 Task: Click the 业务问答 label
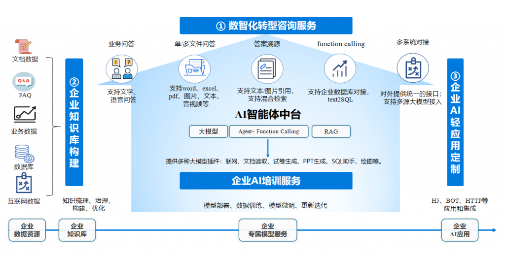[x=121, y=44]
